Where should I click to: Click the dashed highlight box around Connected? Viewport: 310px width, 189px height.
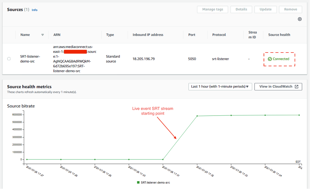coord(279,59)
